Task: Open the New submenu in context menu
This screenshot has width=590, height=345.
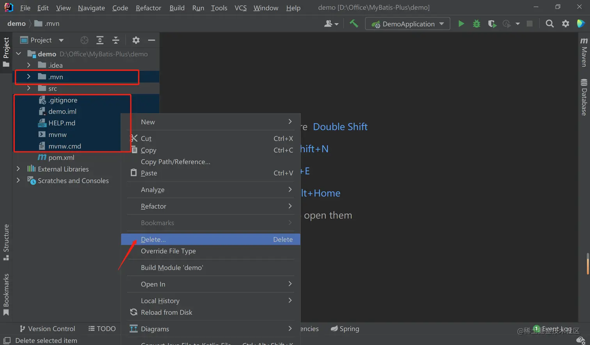Action: point(211,122)
